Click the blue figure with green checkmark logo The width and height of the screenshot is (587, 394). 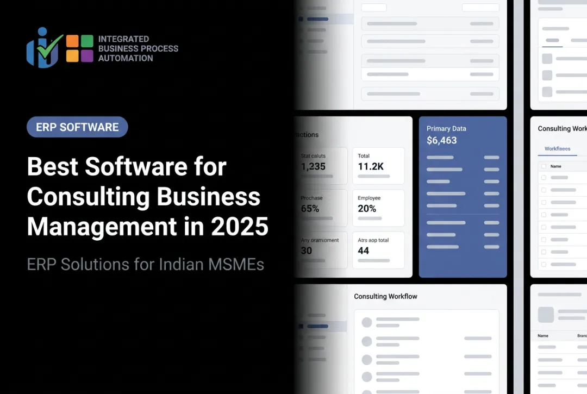click(x=44, y=47)
